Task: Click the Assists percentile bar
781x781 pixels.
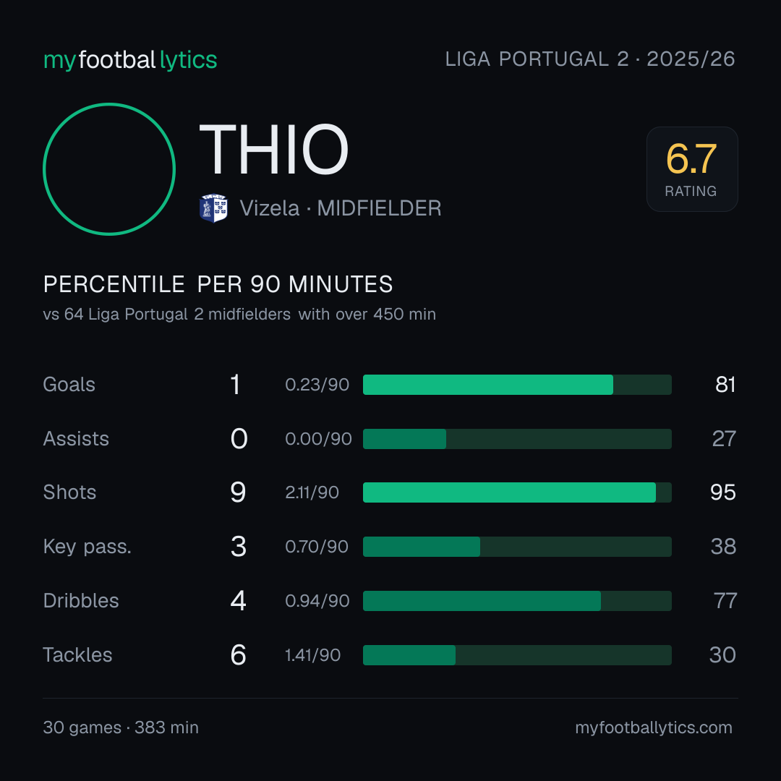Action: pyautogui.click(x=517, y=439)
